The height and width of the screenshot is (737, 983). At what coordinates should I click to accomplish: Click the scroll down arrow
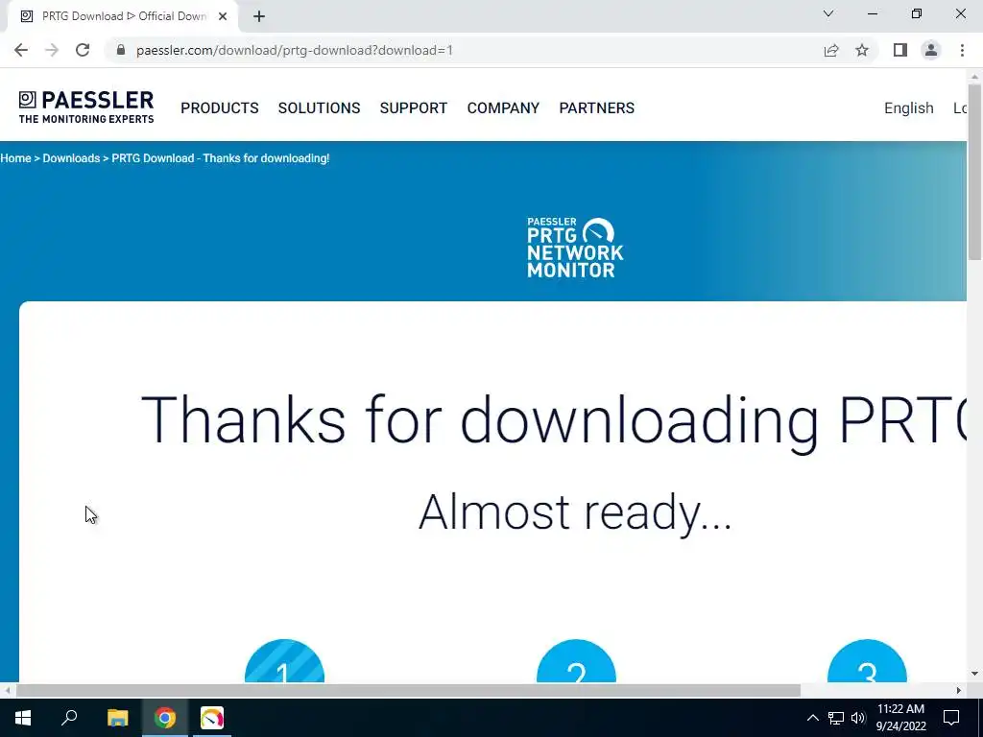pos(974,675)
